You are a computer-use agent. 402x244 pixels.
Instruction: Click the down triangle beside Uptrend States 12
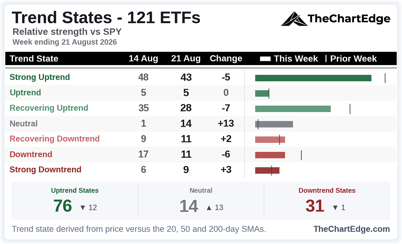tap(83, 208)
